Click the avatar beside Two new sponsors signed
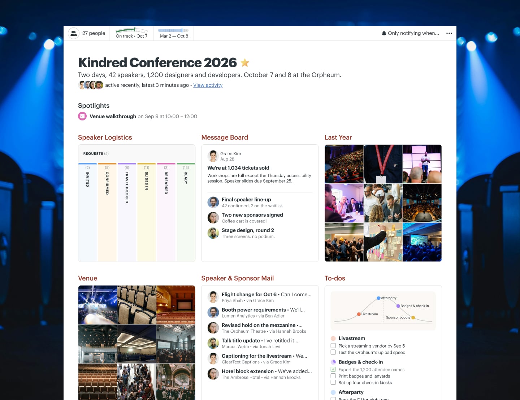The width and height of the screenshot is (520, 400). click(213, 218)
